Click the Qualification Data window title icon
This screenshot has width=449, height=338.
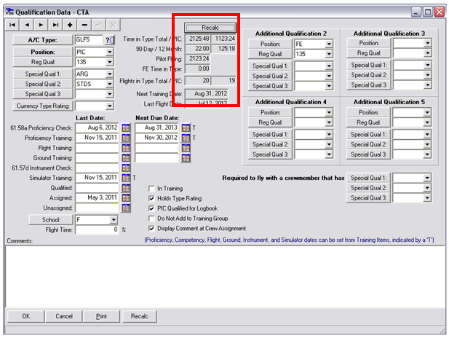coord(9,12)
